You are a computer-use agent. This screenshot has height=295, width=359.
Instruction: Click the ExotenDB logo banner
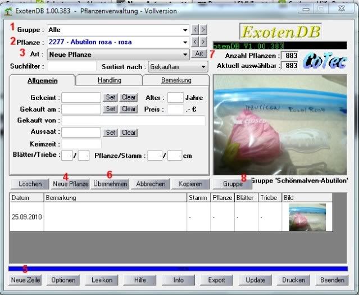pos(272,31)
